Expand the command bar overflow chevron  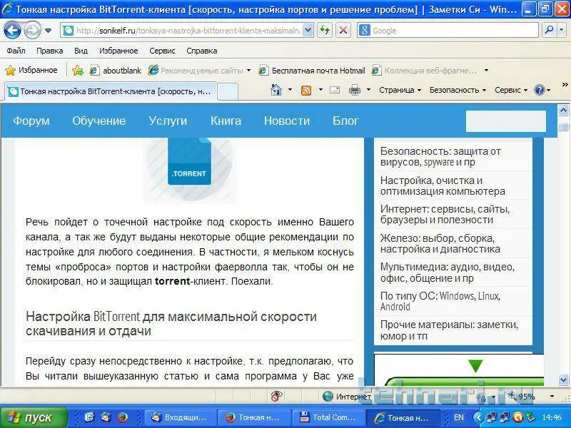click(x=565, y=85)
